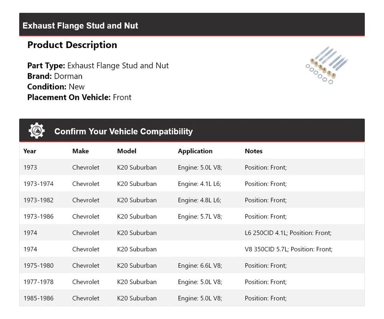Click the Brand: Dorman text

[55, 76]
